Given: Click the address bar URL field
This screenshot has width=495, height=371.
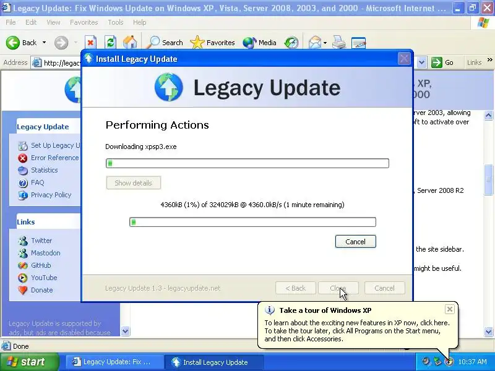Looking at the screenshot, I should tap(56, 63).
